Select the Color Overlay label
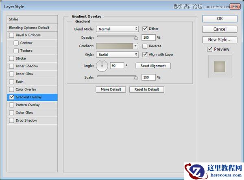Image resolution: width=244 pixels, height=180 pixels. pos(26,89)
